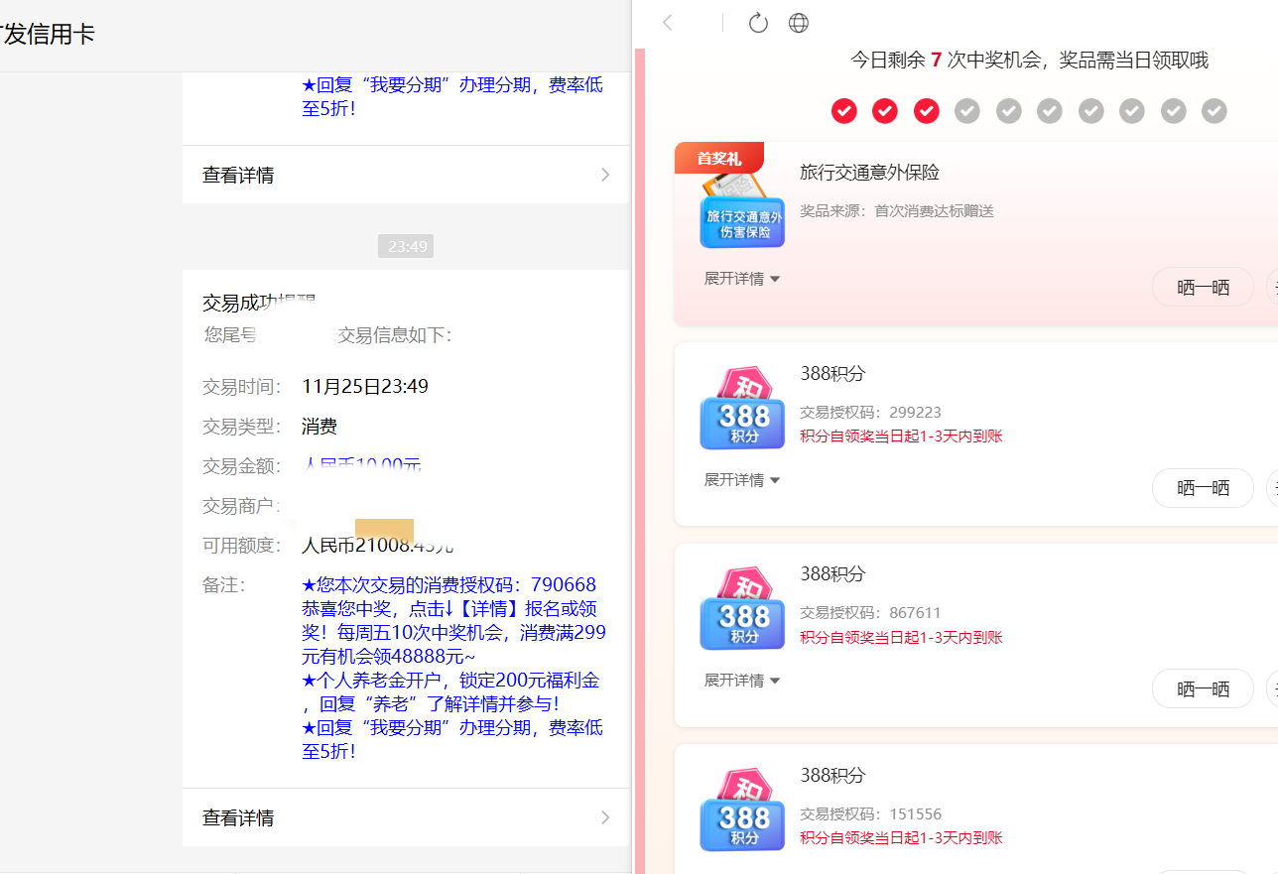Screen dimensions: 1278x874
Task: Click 晒一晒 for 388 points code 867611
Action: (1203, 688)
